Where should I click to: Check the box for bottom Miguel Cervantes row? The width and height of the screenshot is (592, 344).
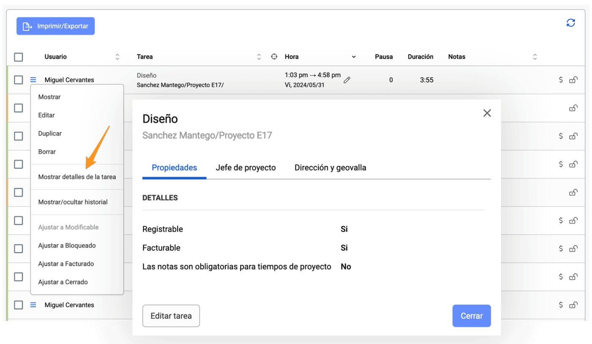click(19, 305)
